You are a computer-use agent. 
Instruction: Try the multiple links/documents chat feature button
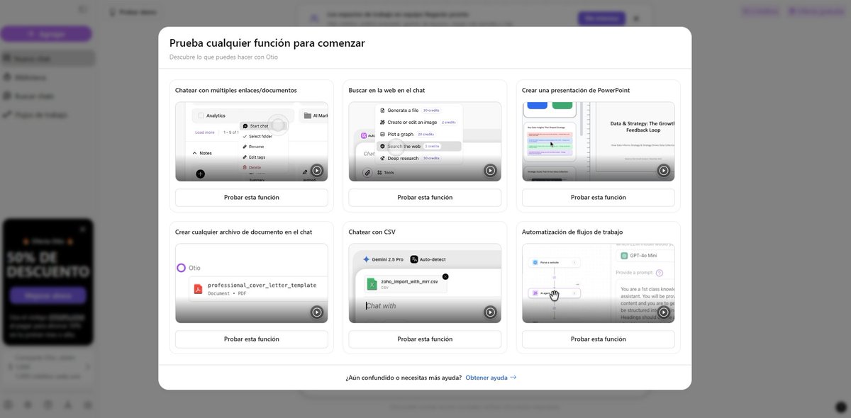click(252, 198)
